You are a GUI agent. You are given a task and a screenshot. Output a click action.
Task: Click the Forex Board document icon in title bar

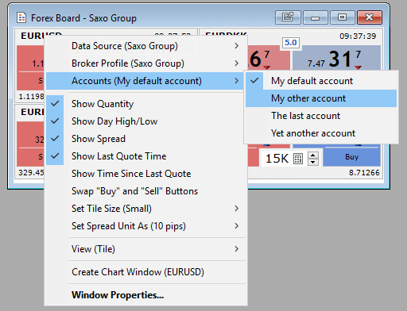(21, 18)
